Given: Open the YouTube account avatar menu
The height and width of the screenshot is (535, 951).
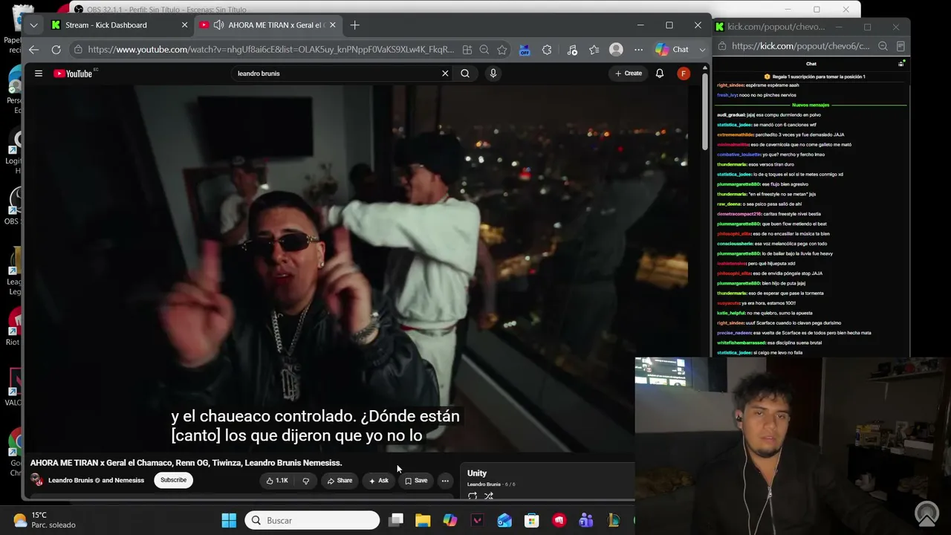Looking at the screenshot, I should click(684, 74).
